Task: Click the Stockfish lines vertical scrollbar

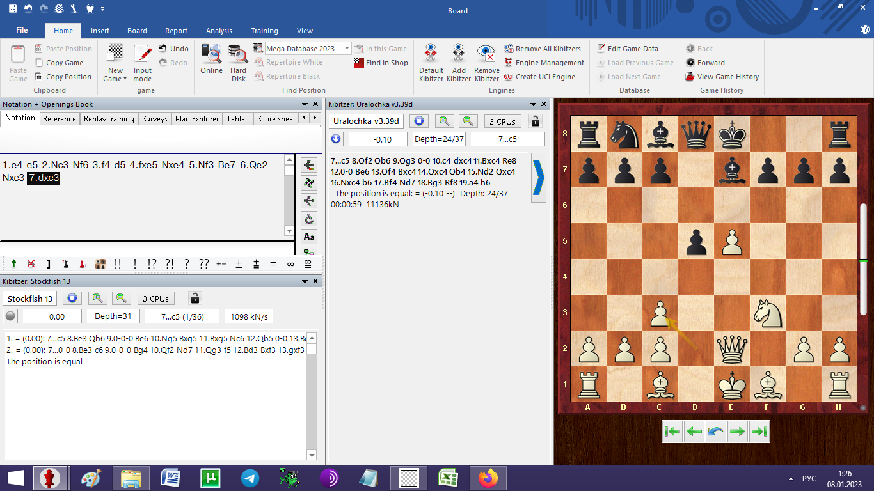Action: (x=312, y=396)
